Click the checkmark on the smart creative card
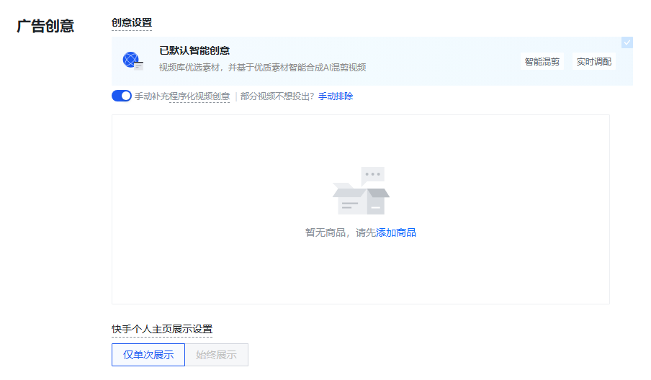651x380 pixels. 627,42
